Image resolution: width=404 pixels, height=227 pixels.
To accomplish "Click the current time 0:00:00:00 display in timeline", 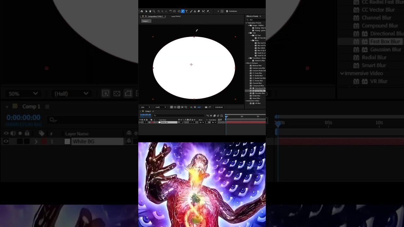I will [146, 115].
